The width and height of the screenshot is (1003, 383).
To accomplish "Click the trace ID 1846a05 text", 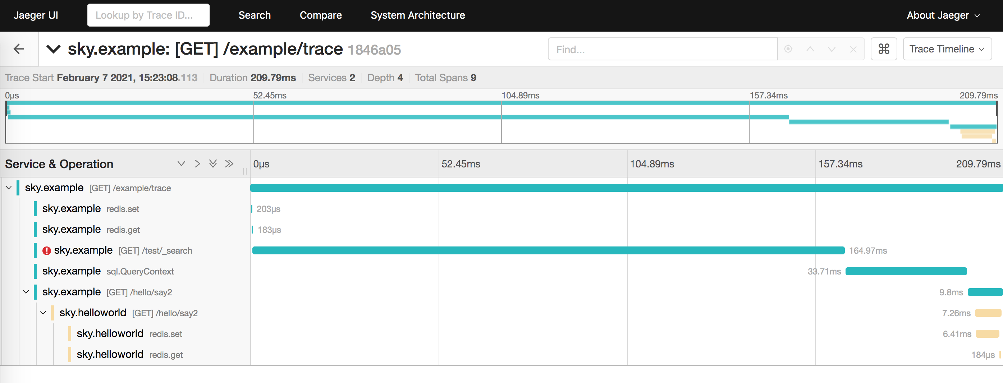I will coord(374,50).
